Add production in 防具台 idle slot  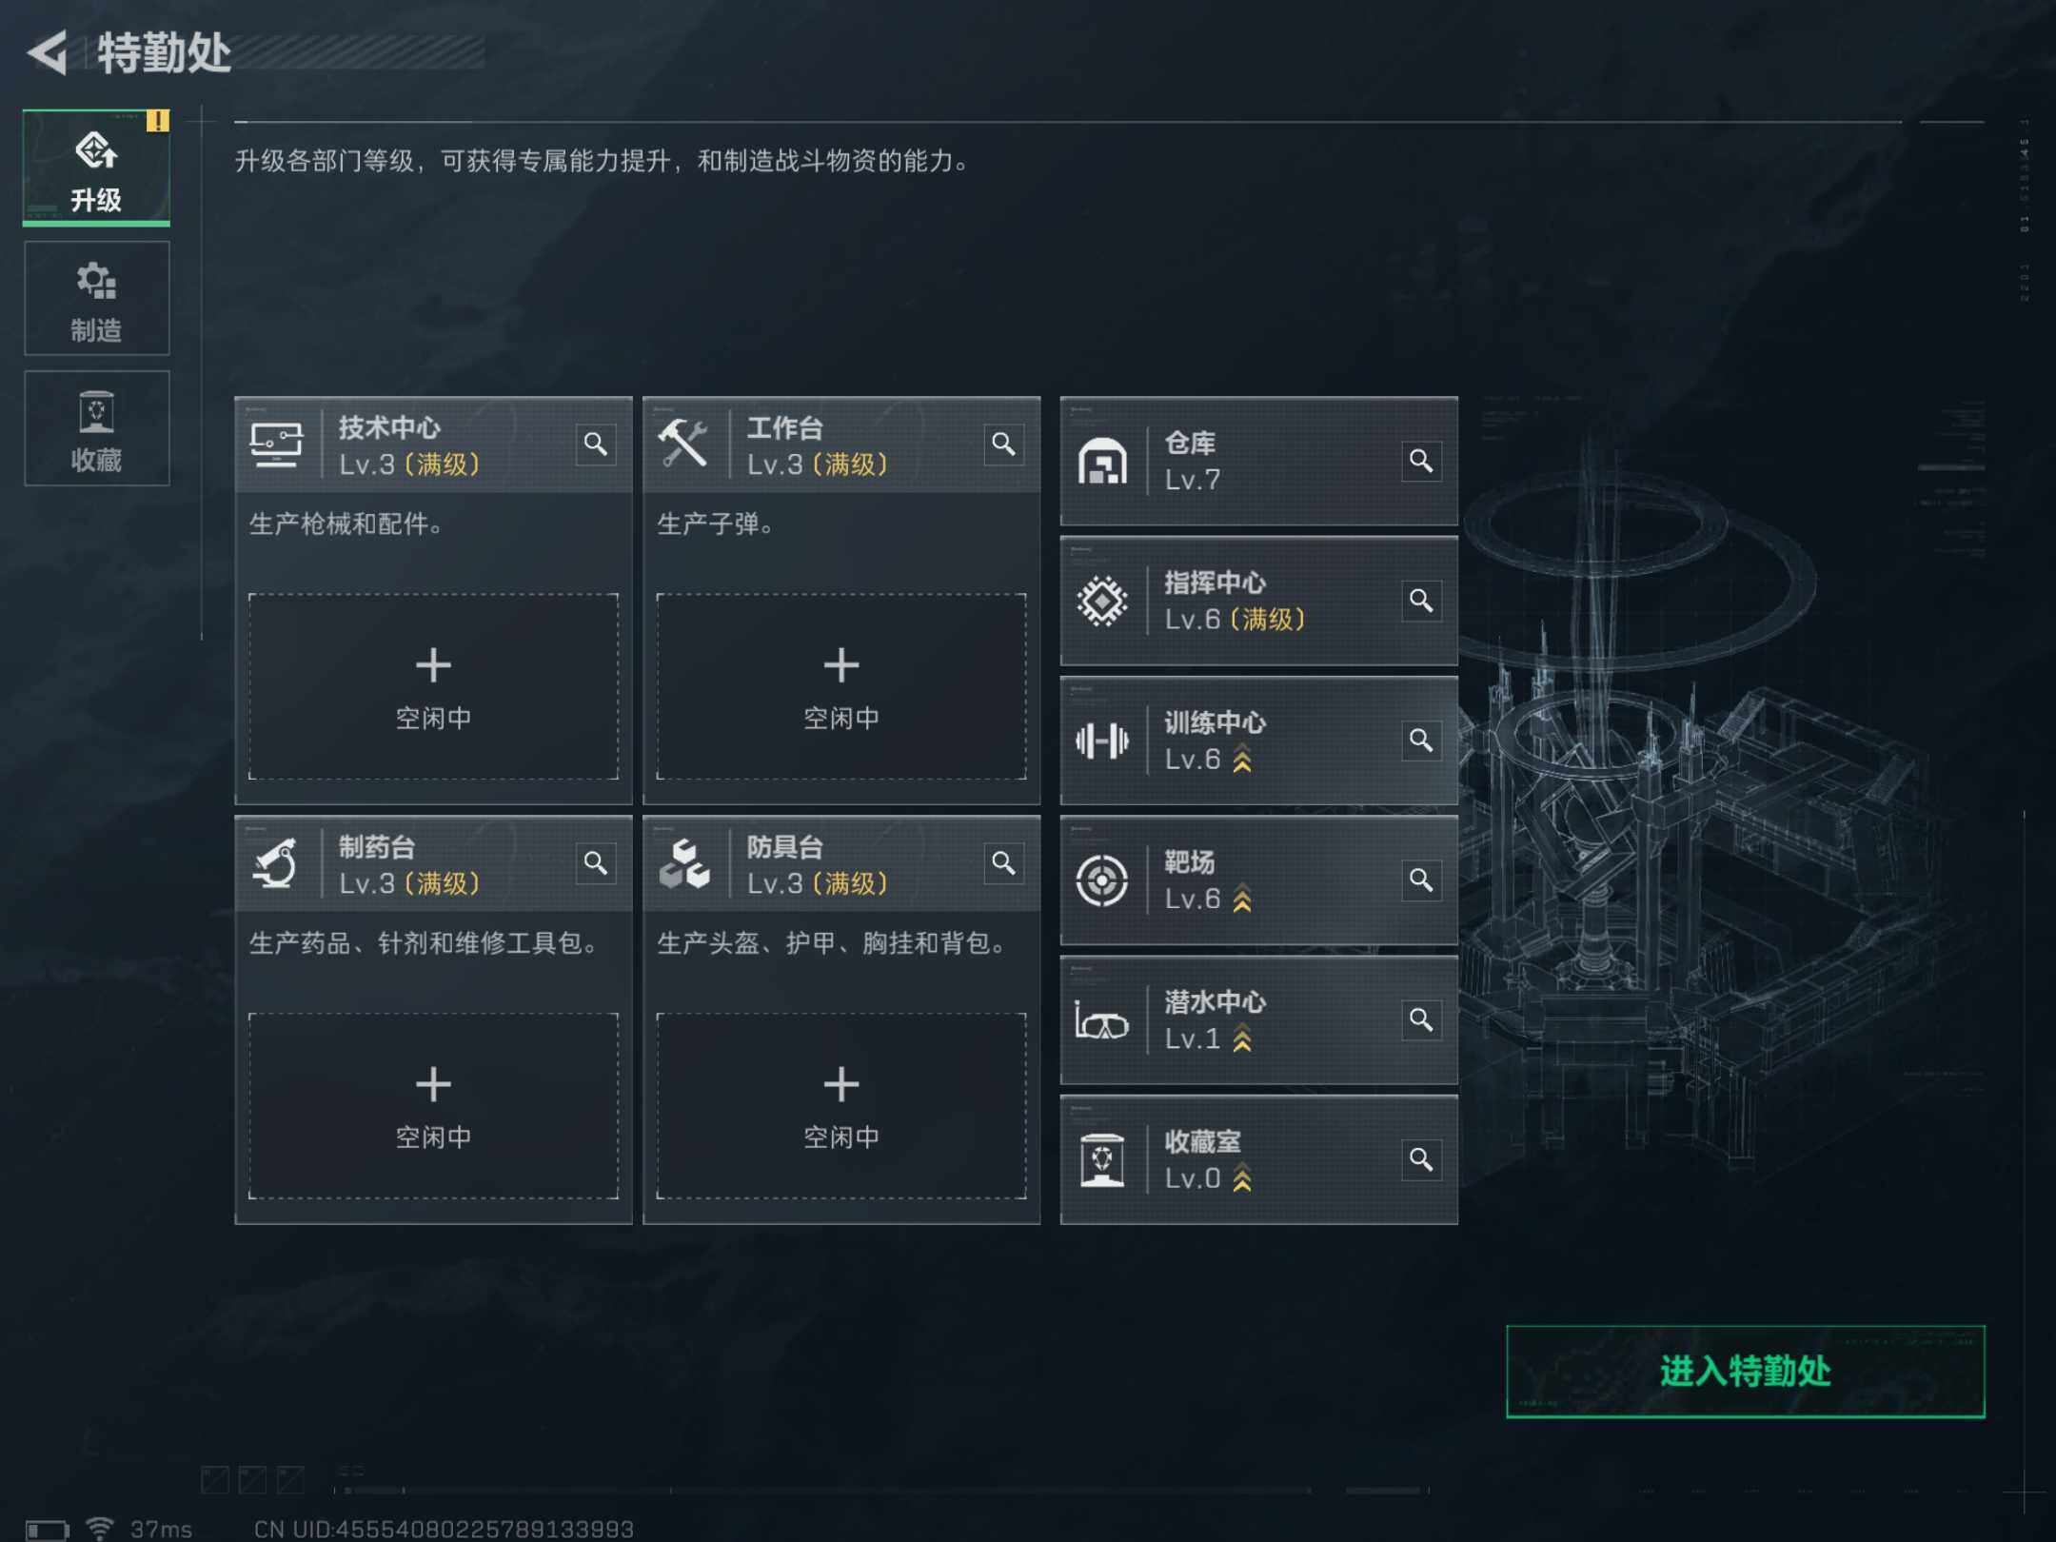coord(841,1105)
